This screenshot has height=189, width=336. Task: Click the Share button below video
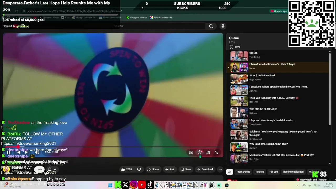click(x=153, y=169)
